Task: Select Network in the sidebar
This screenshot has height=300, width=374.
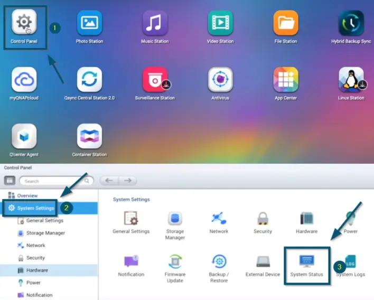Action: tap(49, 246)
